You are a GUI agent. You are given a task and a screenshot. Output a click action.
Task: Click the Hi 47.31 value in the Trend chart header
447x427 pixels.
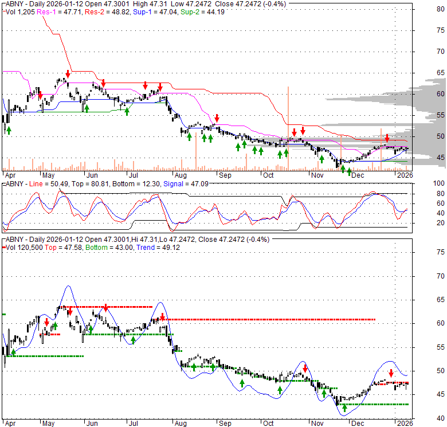[144, 240]
